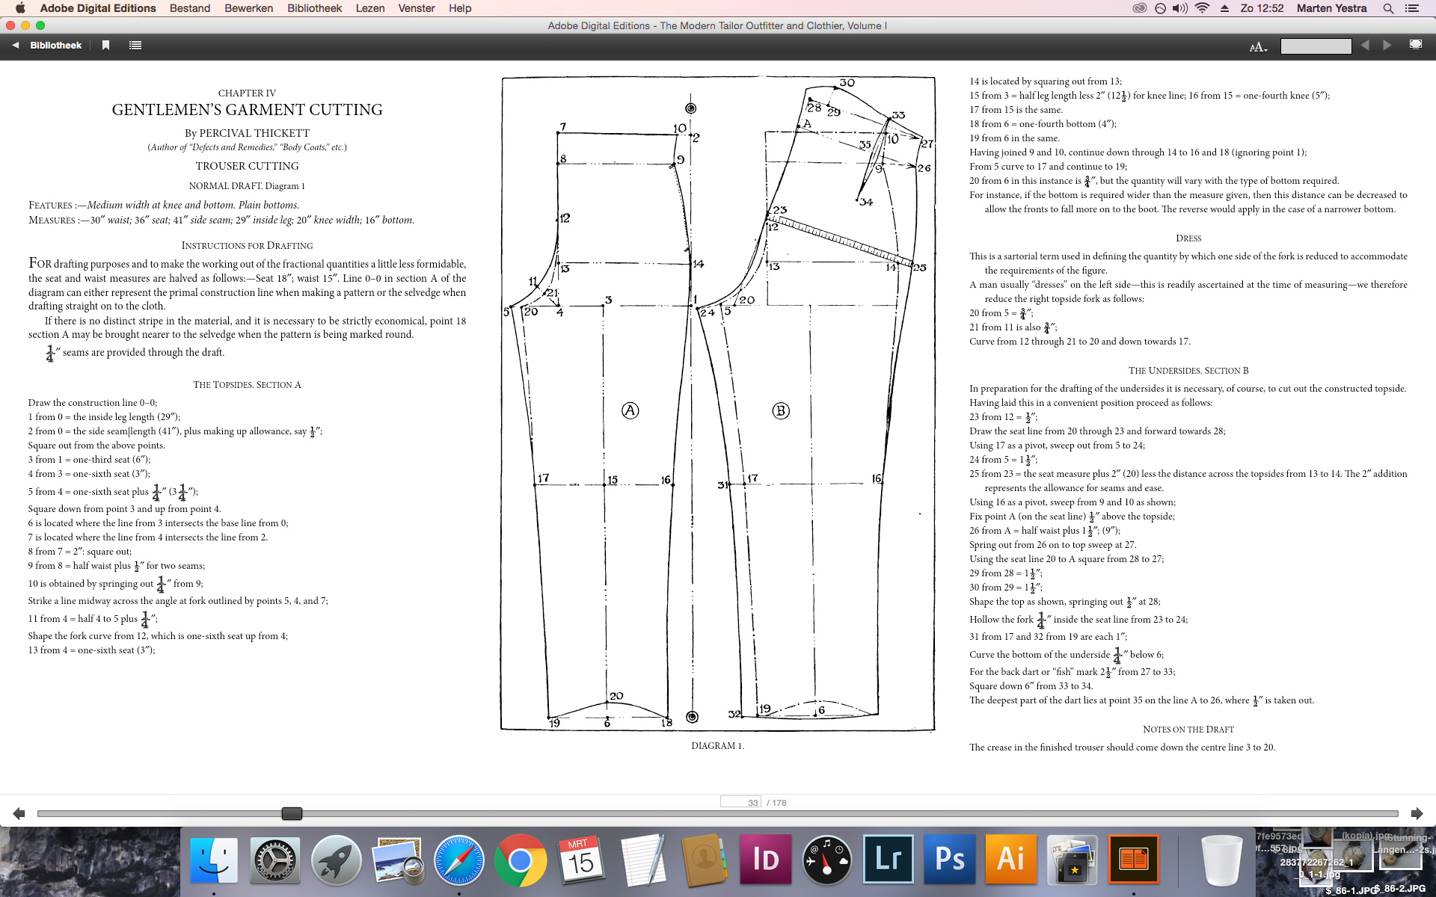Open TextEdit from the Dock
Screen dimensions: 1436x897
coord(643,860)
